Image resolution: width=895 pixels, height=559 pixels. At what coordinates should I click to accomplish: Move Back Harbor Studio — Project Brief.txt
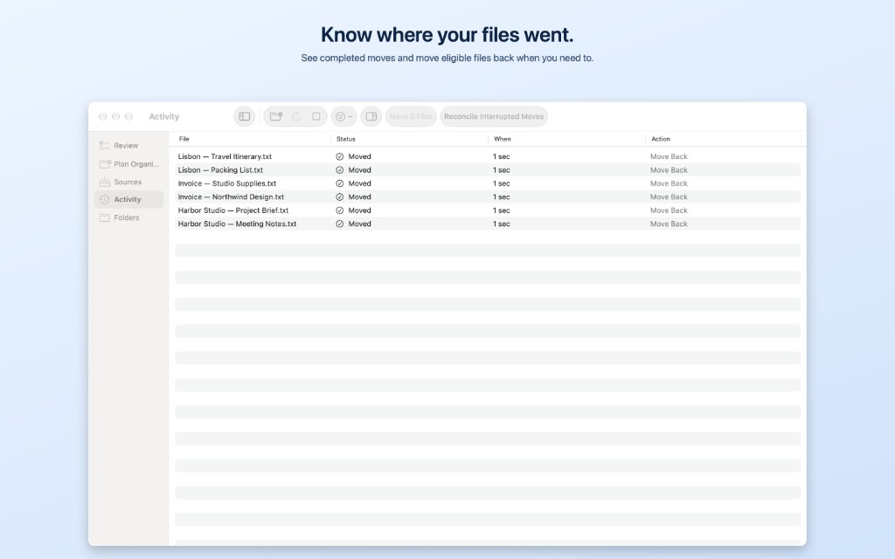(x=669, y=210)
